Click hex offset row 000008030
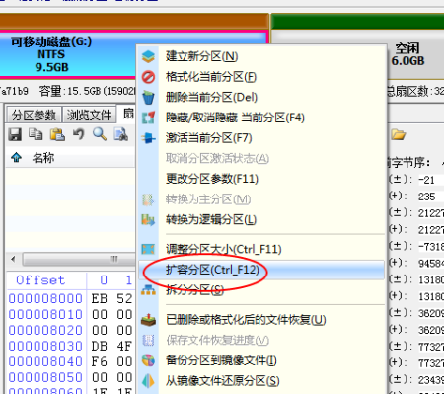Screen dimensions: 444x394 click(x=45, y=346)
